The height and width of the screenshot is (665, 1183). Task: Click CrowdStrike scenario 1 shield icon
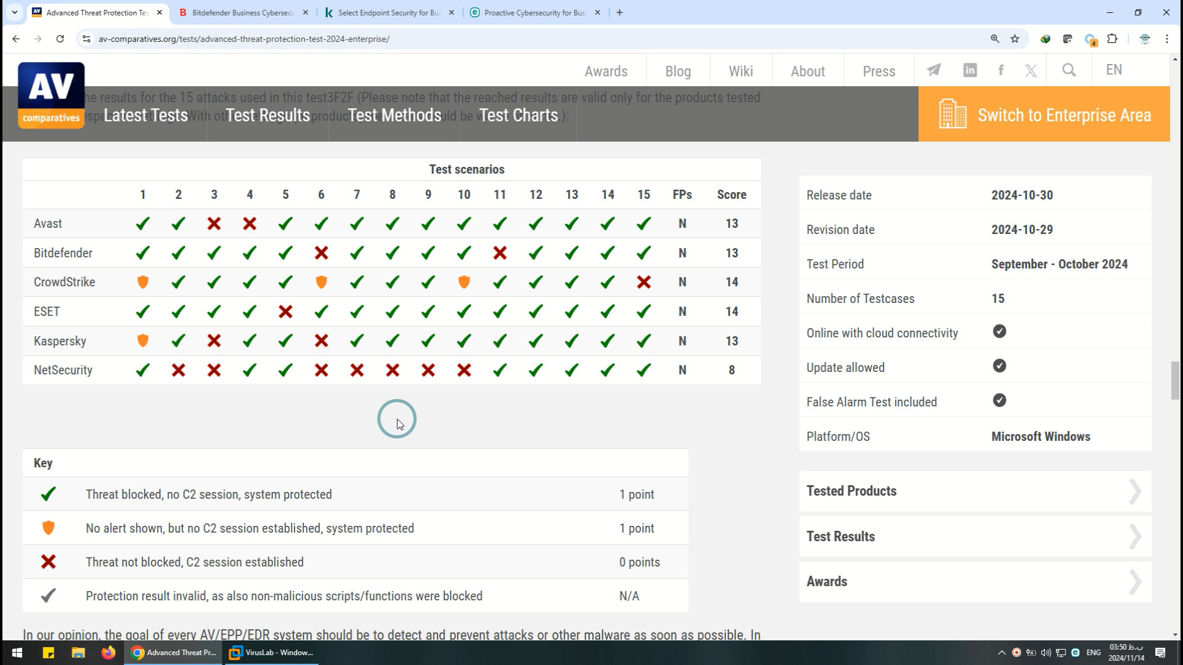[143, 282]
